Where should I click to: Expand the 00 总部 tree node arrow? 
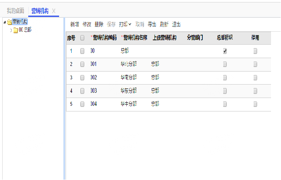click(11, 30)
